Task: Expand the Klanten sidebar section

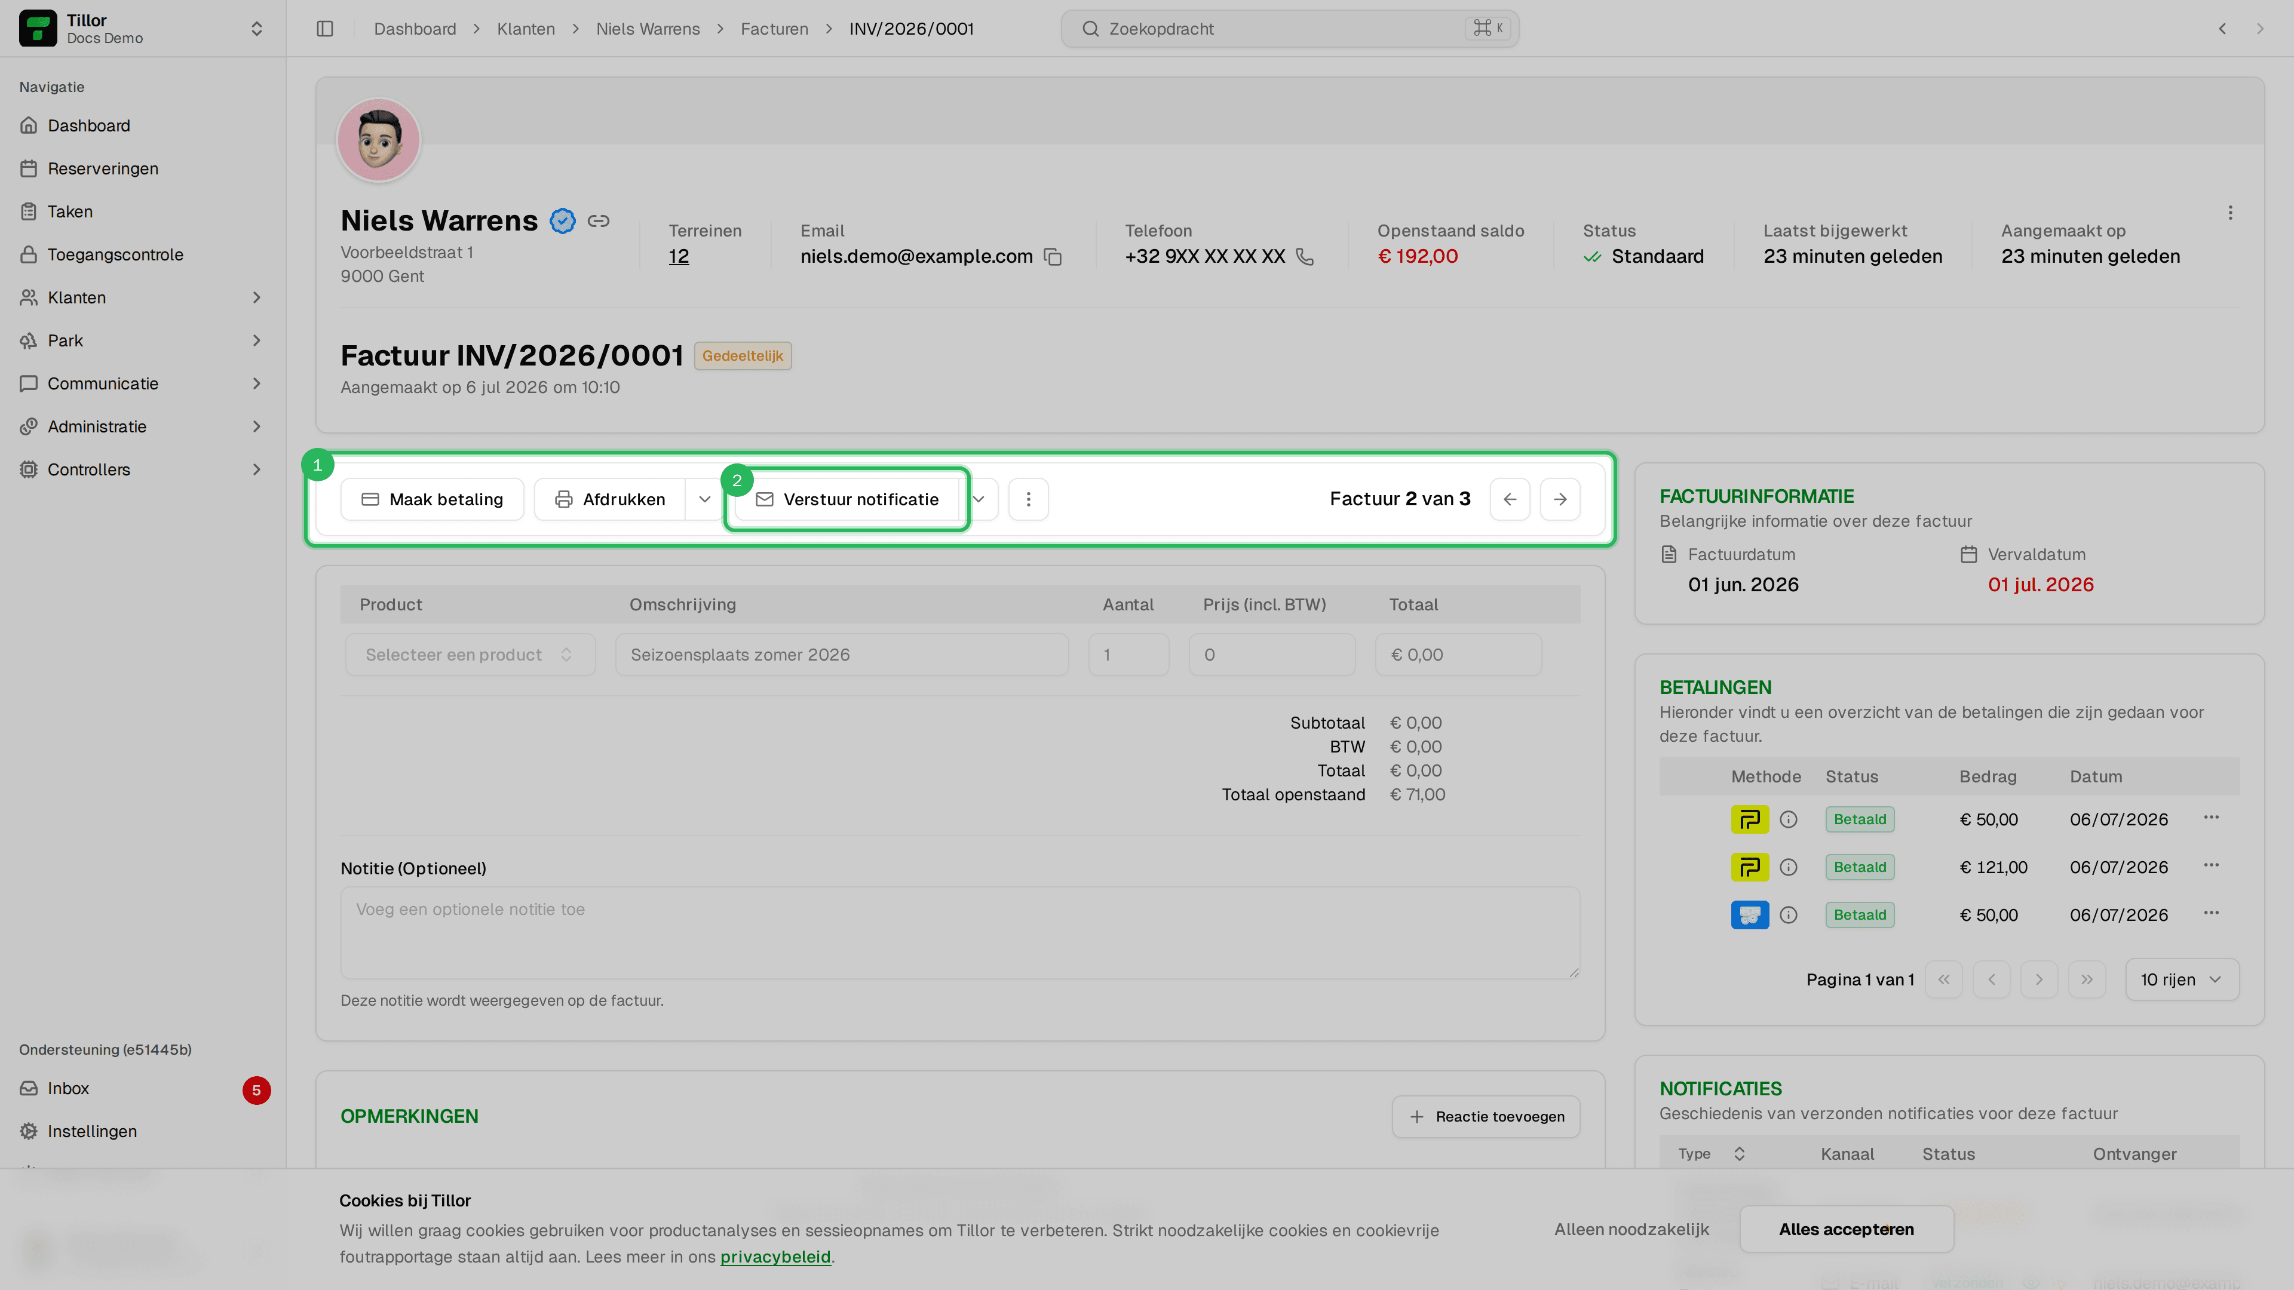Action: coord(143,297)
